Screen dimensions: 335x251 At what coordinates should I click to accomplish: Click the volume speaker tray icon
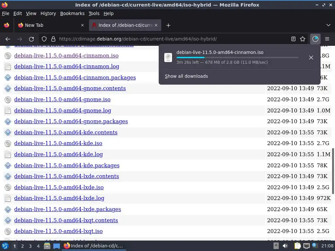pyautogui.click(x=285, y=246)
